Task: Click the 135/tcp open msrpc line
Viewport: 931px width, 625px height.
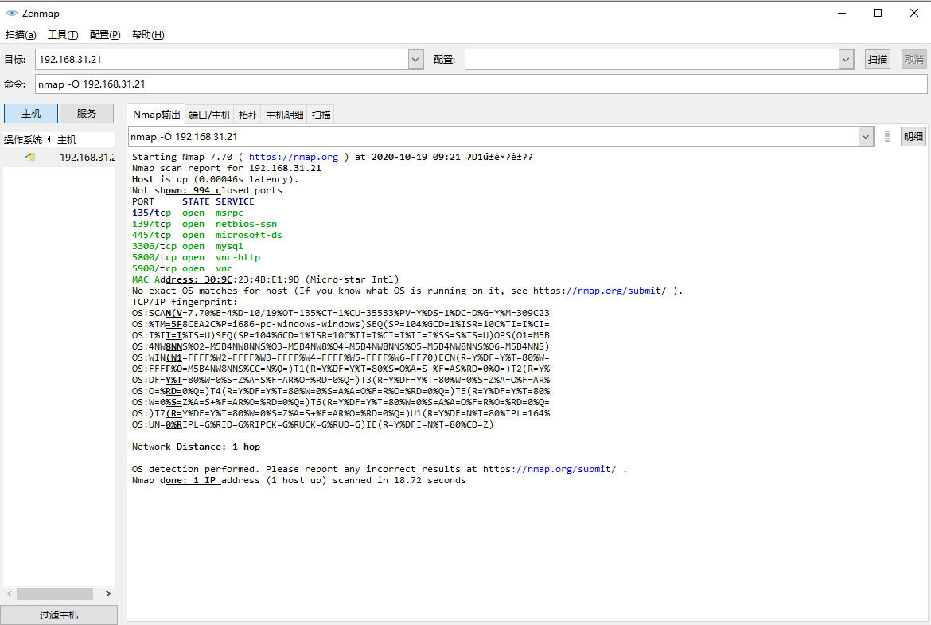Action: [188, 213]
